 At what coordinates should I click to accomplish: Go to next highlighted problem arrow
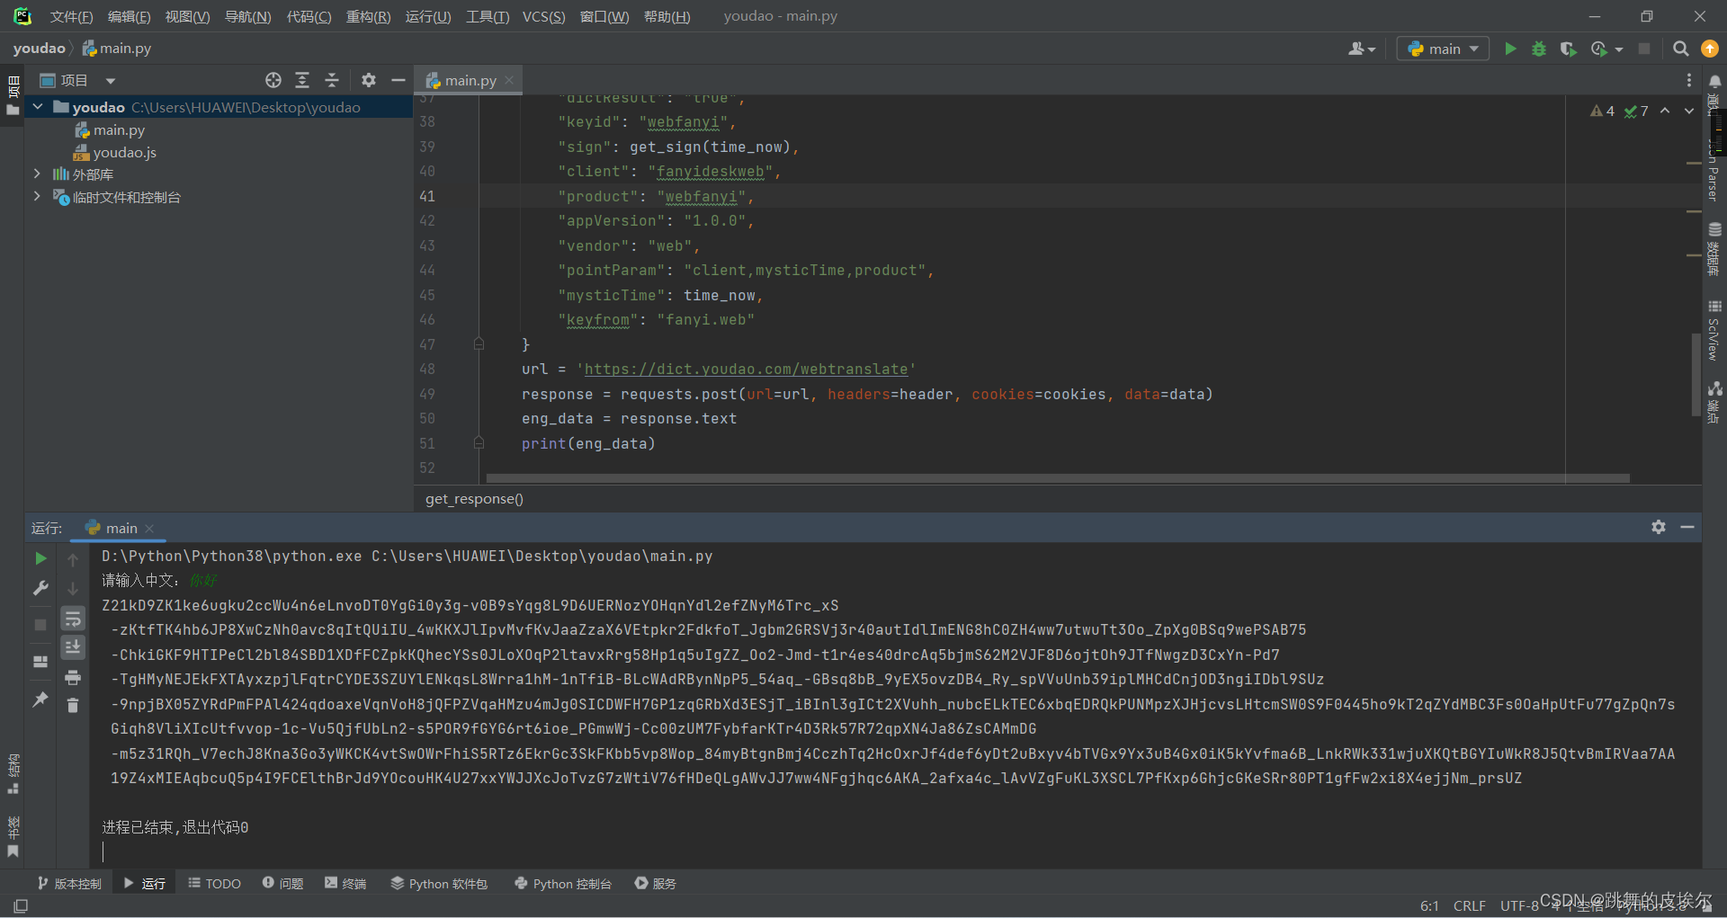[1688, 111]
